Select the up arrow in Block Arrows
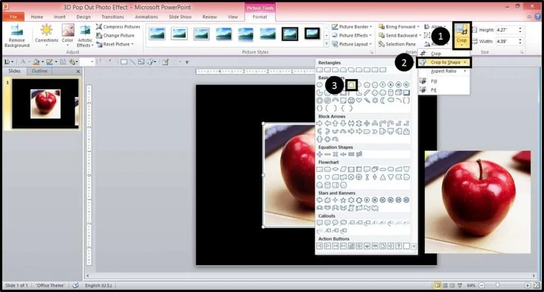This screenshot has height=292, width=544. 335,124
